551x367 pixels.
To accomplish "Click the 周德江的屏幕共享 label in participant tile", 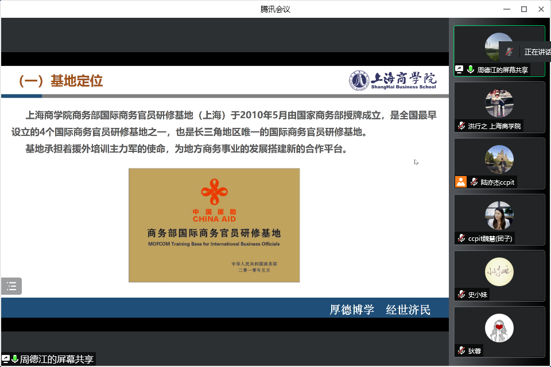I will coord(503,70).
